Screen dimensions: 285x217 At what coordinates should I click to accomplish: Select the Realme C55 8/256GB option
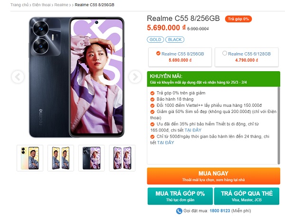pos(179,57)
